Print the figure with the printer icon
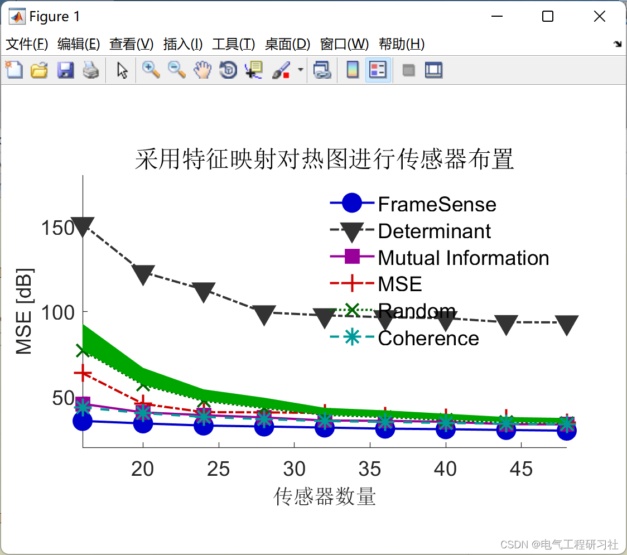The height and width of the screenshot is (555, 627). pyautogui.click(x=91, y=70)
